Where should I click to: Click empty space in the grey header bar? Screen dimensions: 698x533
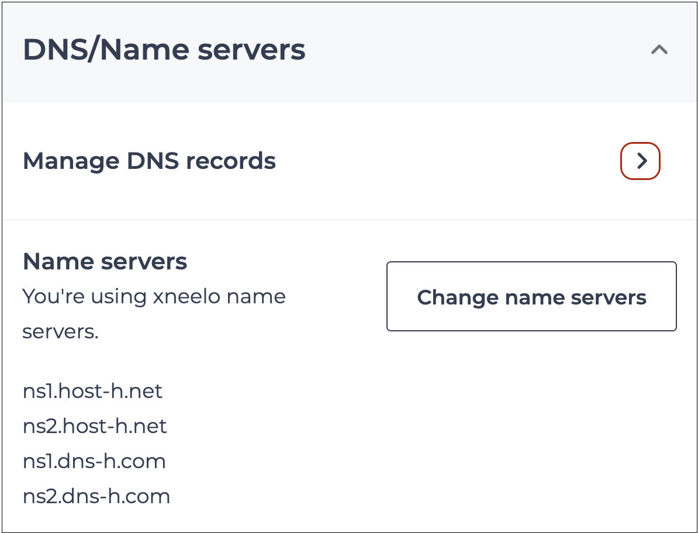468,50
